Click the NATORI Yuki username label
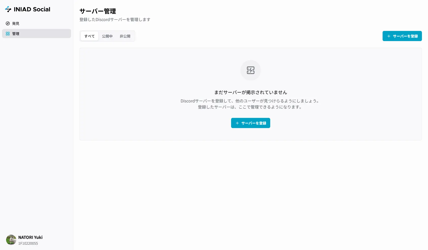 pyautogui.click(x=30, y=237)
